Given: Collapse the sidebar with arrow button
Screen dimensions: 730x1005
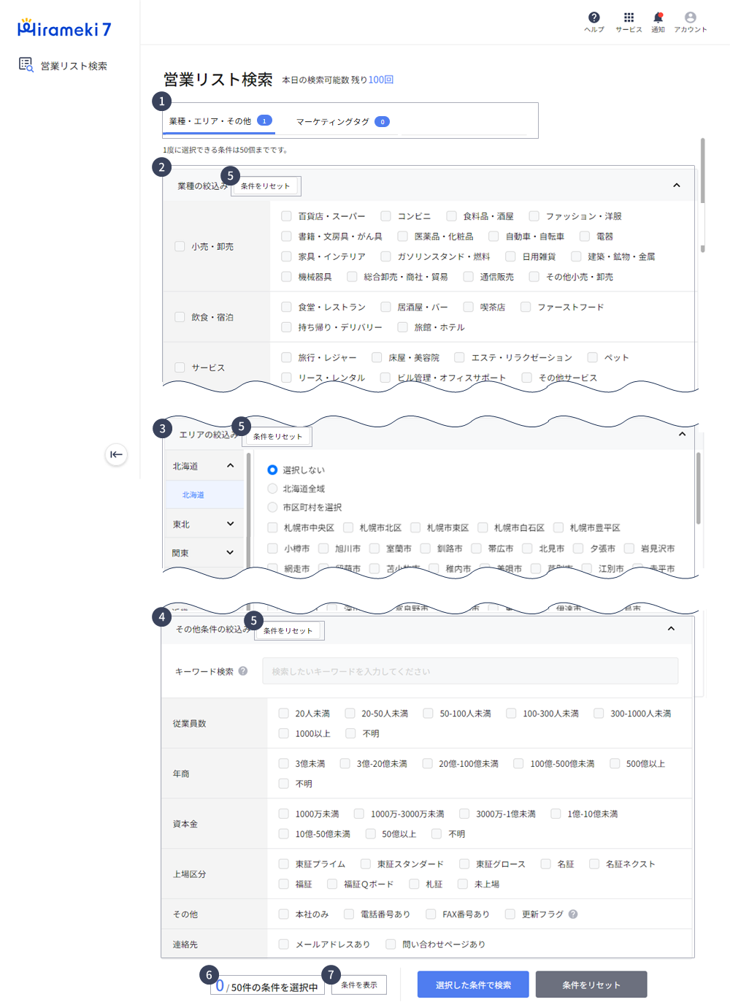Looking at the screenshot, I should (116, 454).
